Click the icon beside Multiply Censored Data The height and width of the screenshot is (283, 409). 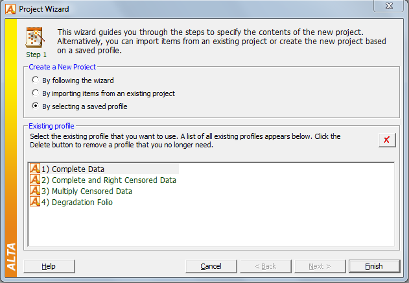(x=35, y=190)
